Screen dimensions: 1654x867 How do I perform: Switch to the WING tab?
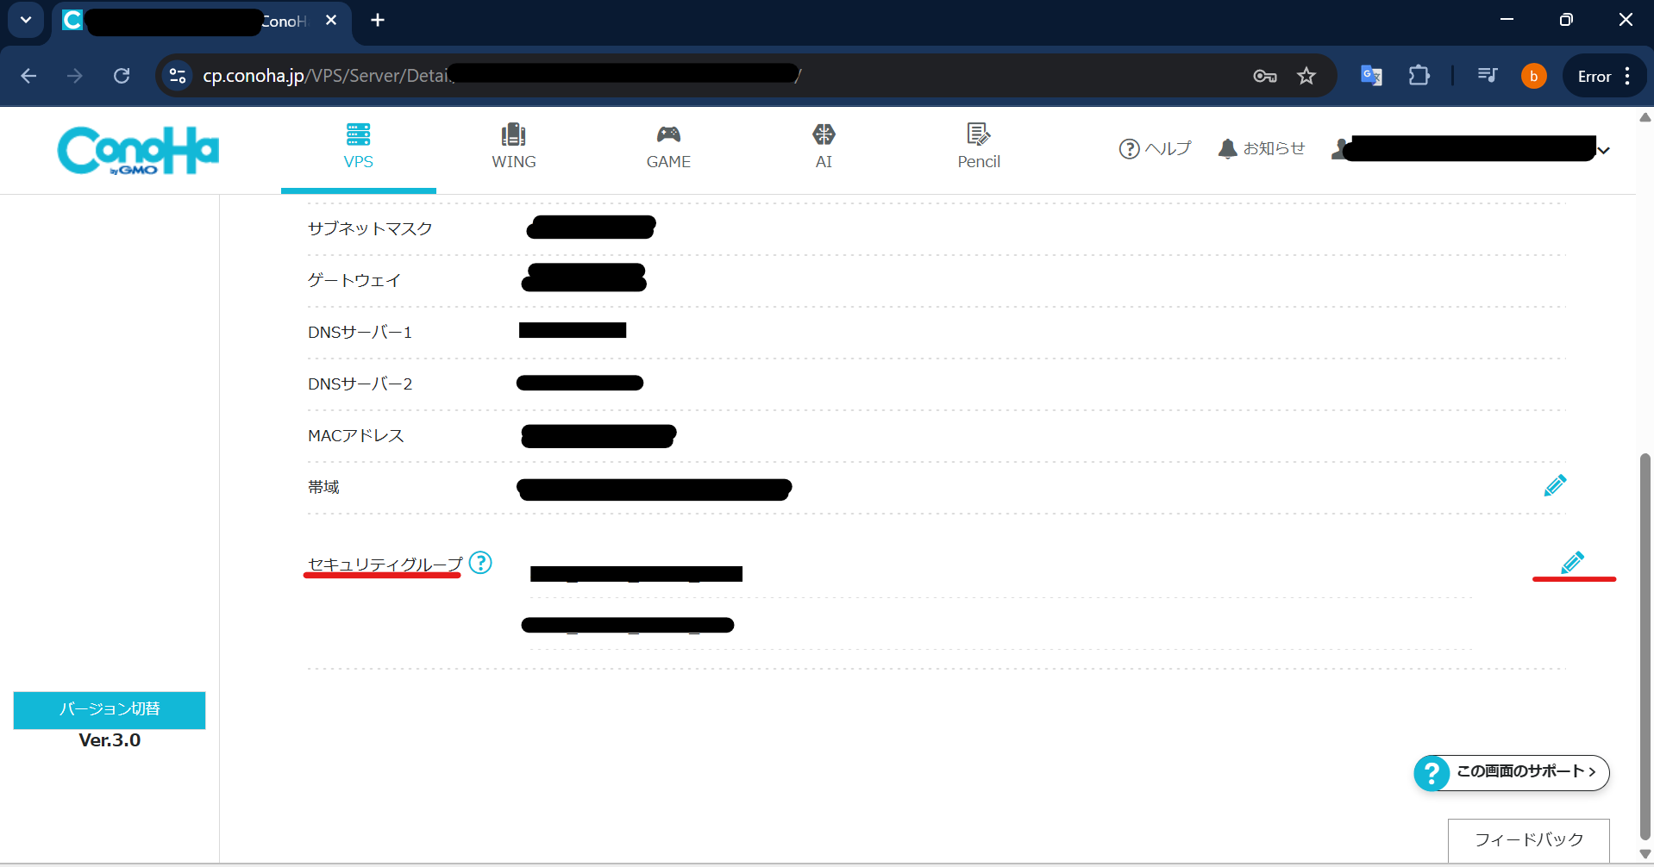coord(513,147)
